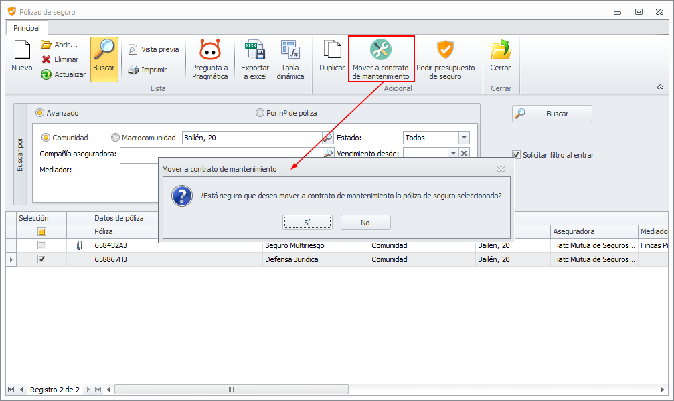Ask Pragmática using the robot icon
The height and width of the screenshot is (401, 674).
tap(209, 50)
